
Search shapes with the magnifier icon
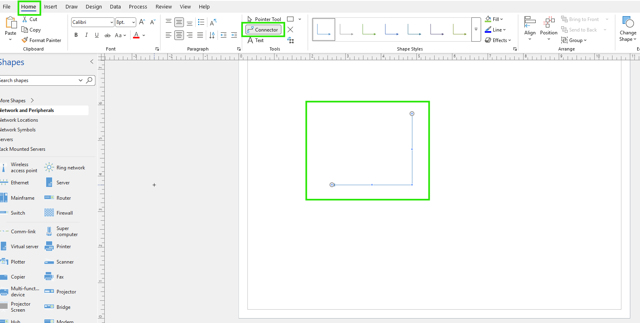click(x=89, y=80)
